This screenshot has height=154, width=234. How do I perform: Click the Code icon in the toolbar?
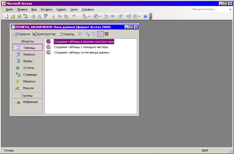[106, 16]
